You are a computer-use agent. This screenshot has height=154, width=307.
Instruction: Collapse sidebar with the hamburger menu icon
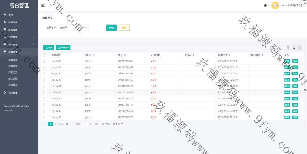pos(43,5)
